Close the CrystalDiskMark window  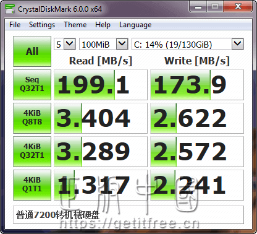(238, 7)
